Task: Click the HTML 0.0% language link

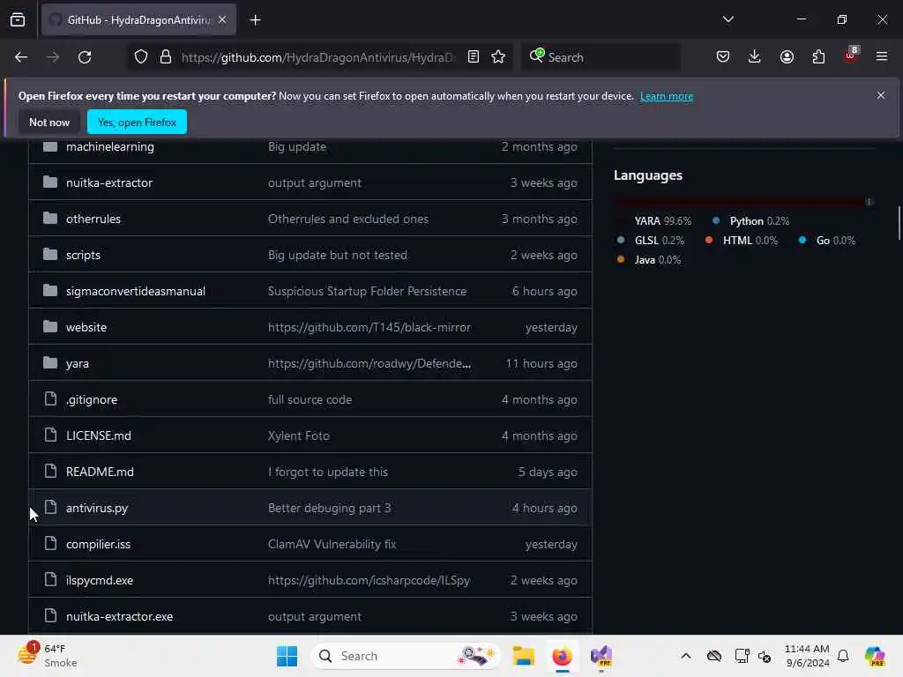Action: point(742,241)
